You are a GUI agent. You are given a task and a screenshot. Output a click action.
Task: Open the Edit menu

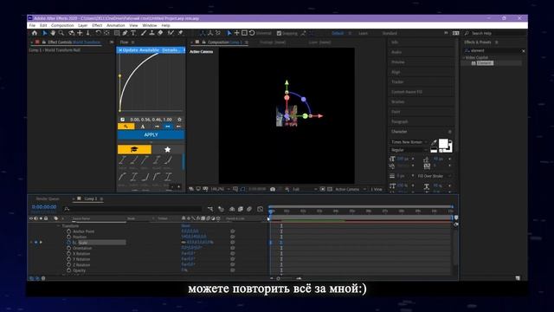[x=43, y=25]
